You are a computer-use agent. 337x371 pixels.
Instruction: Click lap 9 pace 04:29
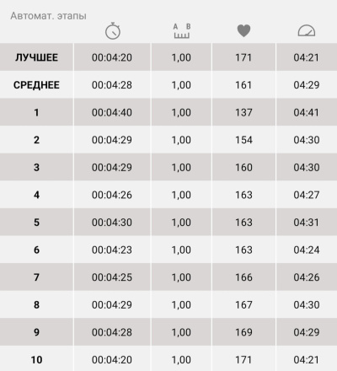[x=307, y=332]
